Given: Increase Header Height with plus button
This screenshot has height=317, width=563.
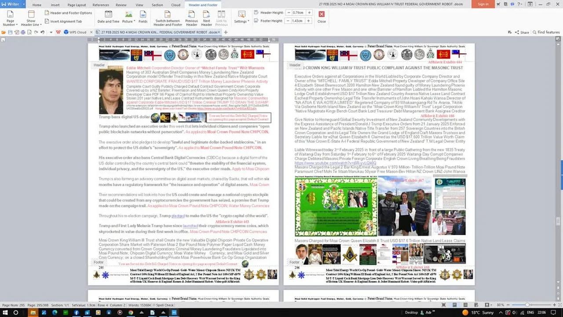Looking at the screenshot, I should pyautogui.click(x=310, y=13).
